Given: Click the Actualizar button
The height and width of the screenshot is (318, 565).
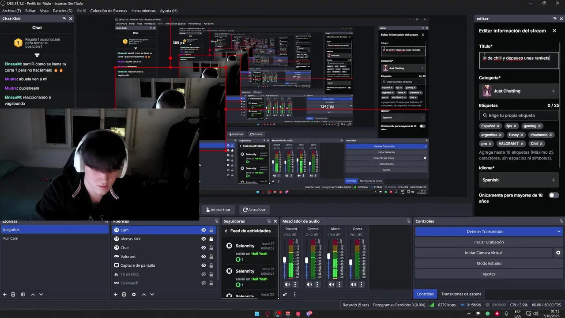Looking at the screenshot, I should tap(254, 210).
